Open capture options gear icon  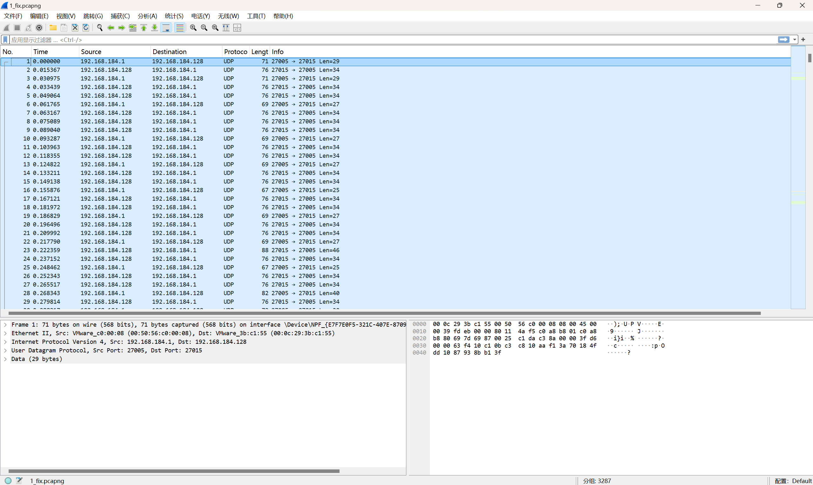click(x=39, y=28)
